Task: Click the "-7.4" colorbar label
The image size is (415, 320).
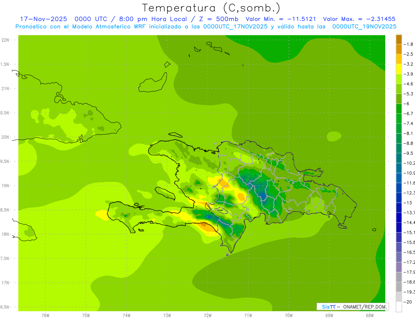Action: click(x=408, y=124)
